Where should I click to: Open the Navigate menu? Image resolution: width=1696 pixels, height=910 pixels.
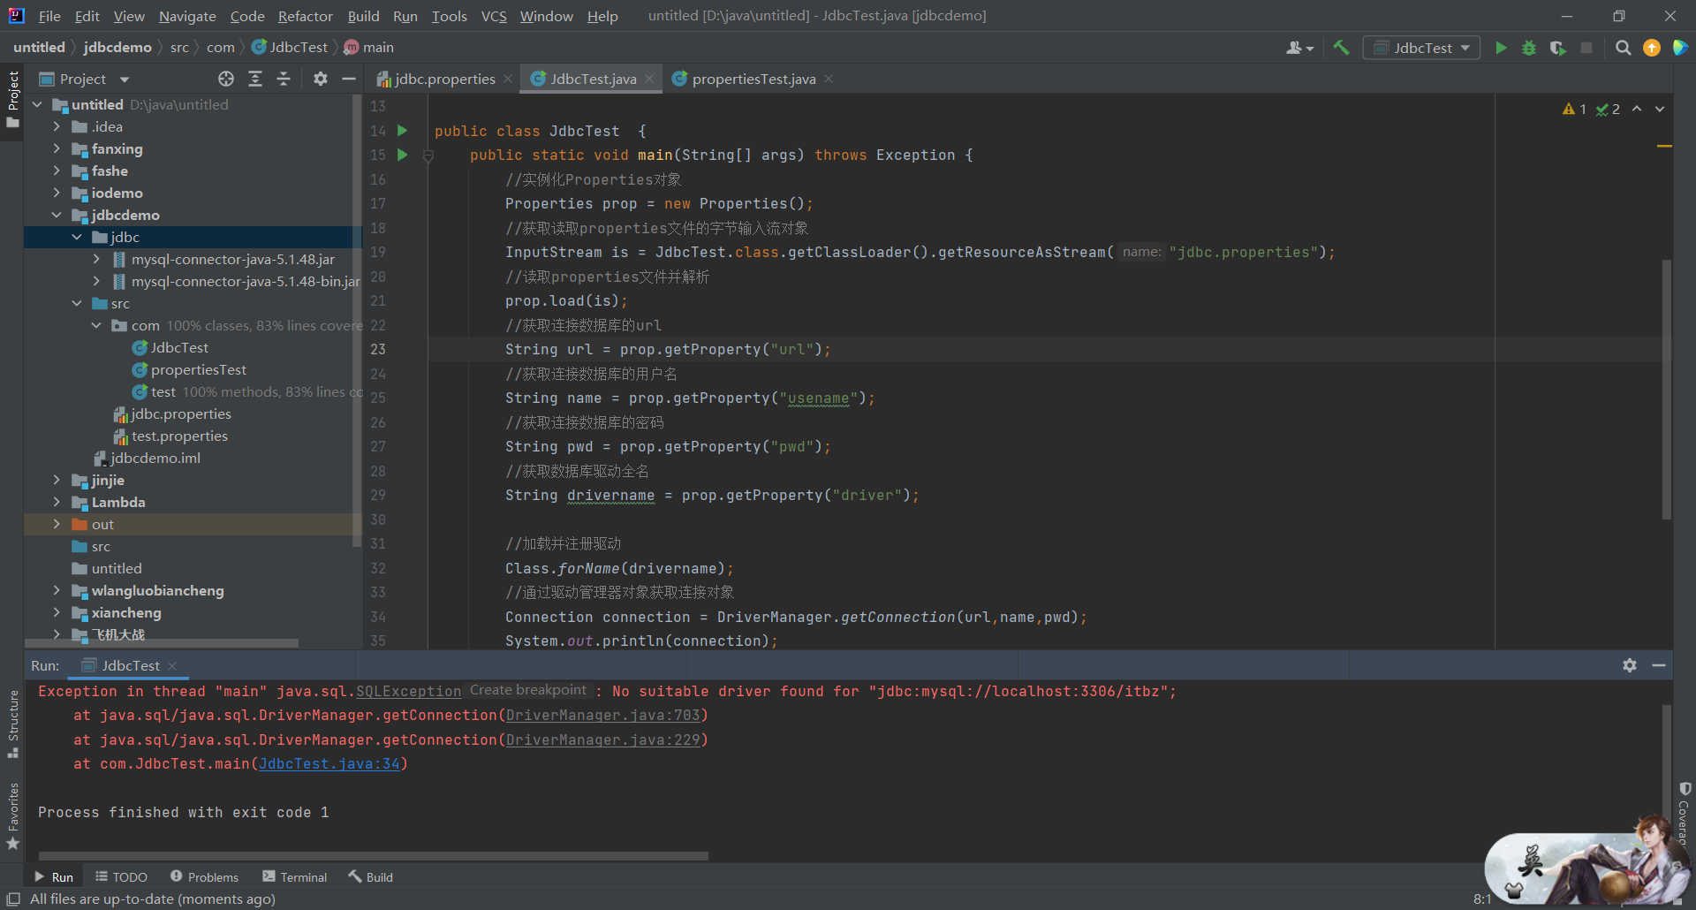(187, 16)
